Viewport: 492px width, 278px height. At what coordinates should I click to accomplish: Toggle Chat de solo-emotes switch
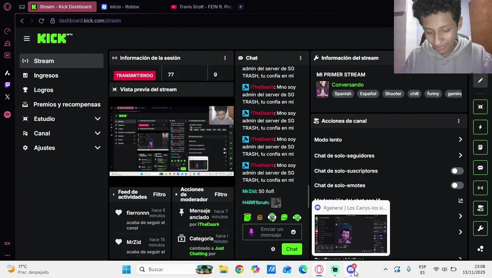tap(457, 186)
